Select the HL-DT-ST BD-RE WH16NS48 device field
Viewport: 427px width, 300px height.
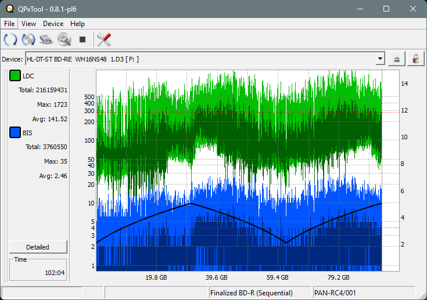coord(205,59)
